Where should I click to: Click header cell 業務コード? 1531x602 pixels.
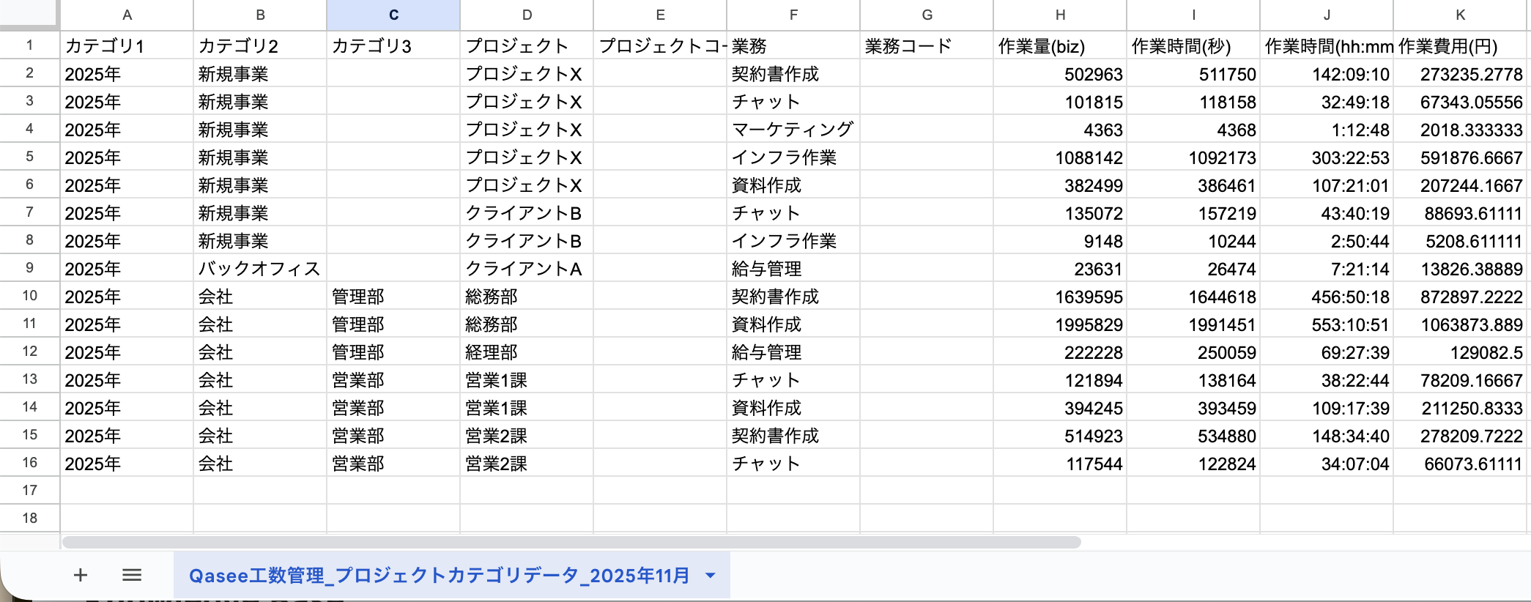click(927, 45)
